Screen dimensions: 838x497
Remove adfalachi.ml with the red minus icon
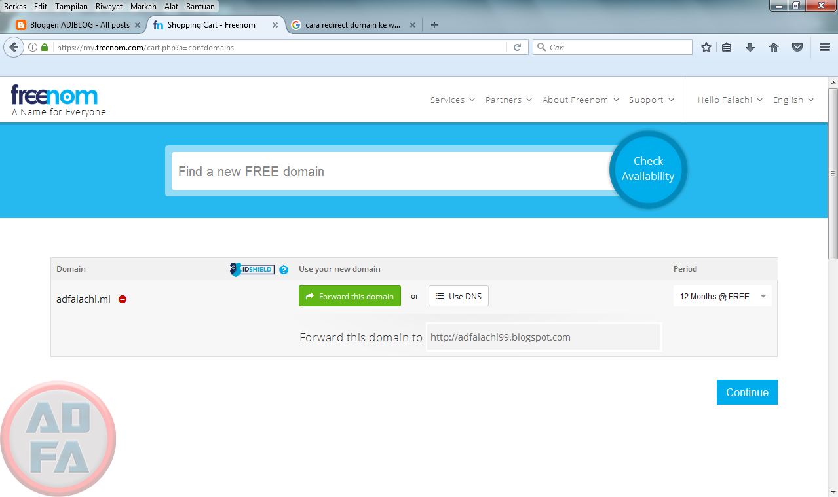(x=123, y=299)
